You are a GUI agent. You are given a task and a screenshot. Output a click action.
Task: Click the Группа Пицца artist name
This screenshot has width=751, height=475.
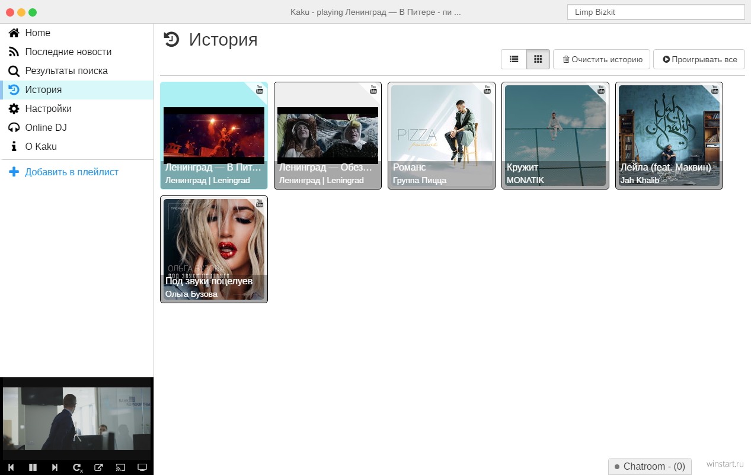(420, 180)
